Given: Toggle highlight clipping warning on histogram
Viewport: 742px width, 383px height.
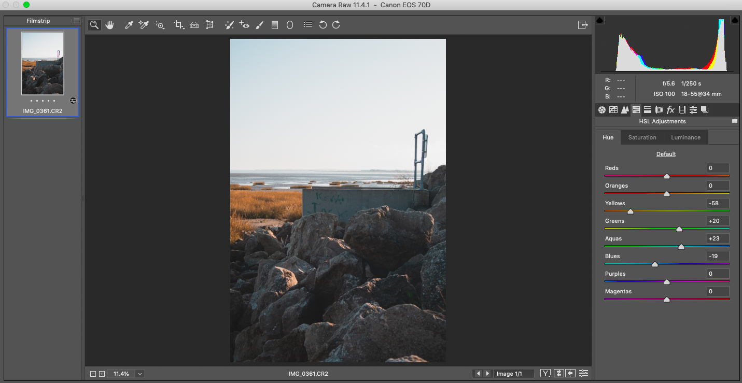Looking at the screenshot, I should click(735, 20).
